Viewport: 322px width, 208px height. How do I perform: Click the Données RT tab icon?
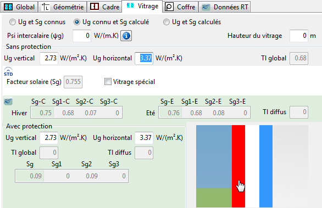tap(206, 7)
